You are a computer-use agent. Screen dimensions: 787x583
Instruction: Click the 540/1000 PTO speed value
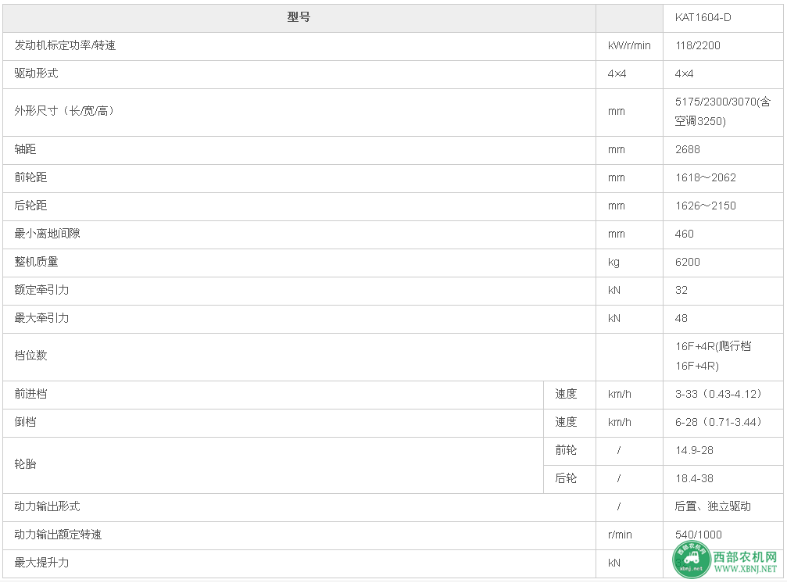[698, 535]
